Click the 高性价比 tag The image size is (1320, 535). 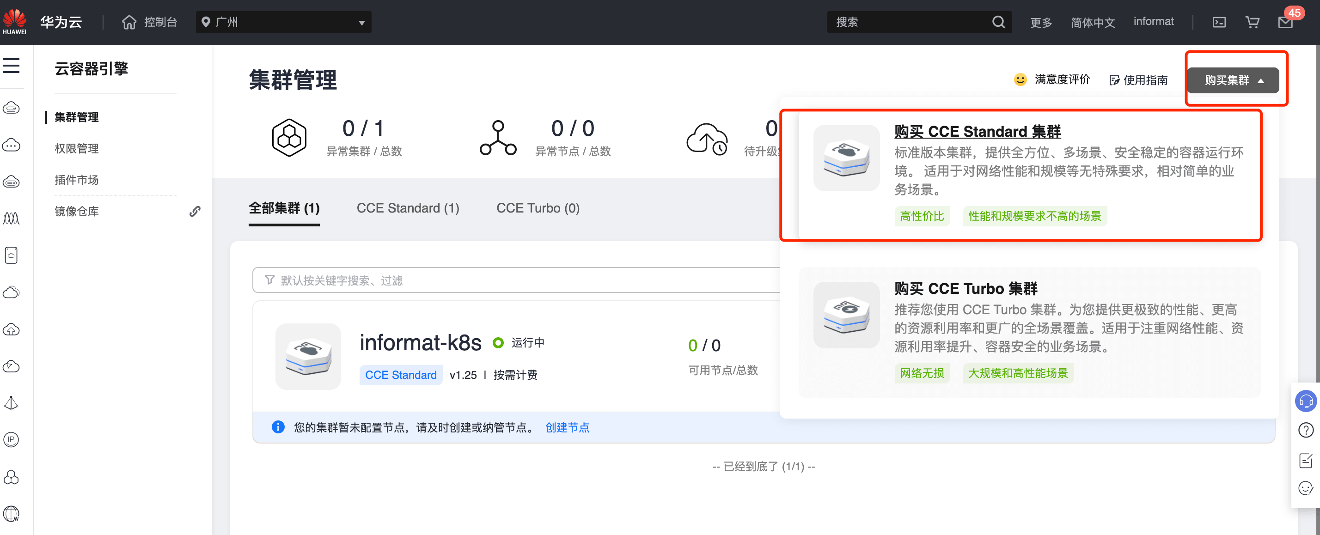pos(922,216)
